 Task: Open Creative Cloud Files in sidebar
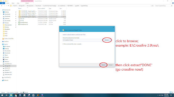pos(9,39)
